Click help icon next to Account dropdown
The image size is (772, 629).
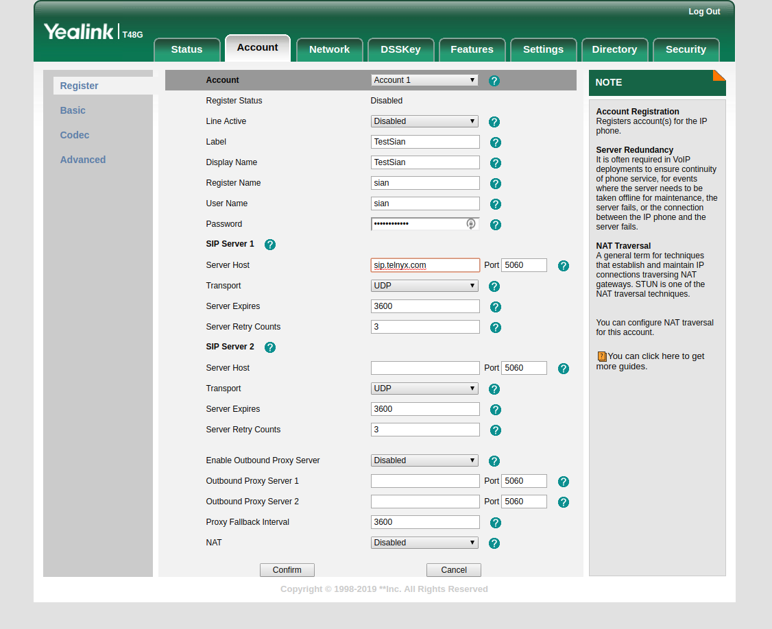click(x=494, y=81)
